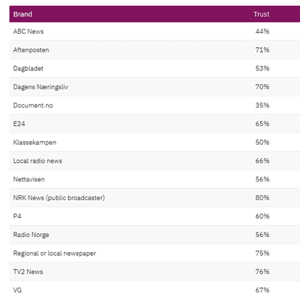Viewport: 300px width, 300px height.
Task: Select the ABC News row
Action: coord(154,31)
